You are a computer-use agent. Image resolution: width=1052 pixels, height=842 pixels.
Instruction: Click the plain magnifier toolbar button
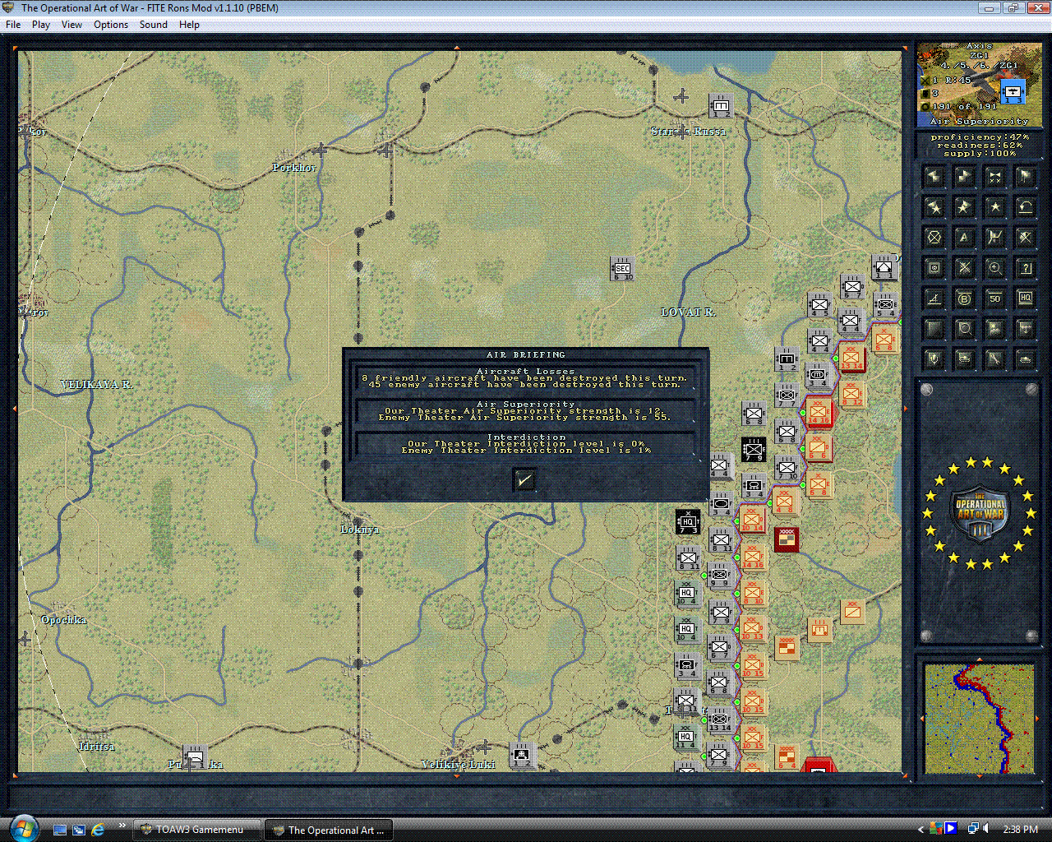click(964, 329)
